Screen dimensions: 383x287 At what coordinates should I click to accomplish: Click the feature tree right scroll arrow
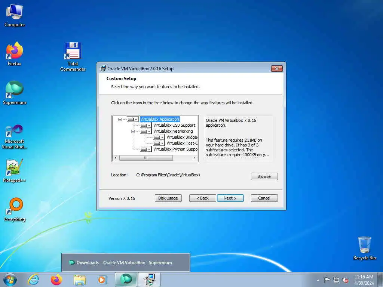194,158
